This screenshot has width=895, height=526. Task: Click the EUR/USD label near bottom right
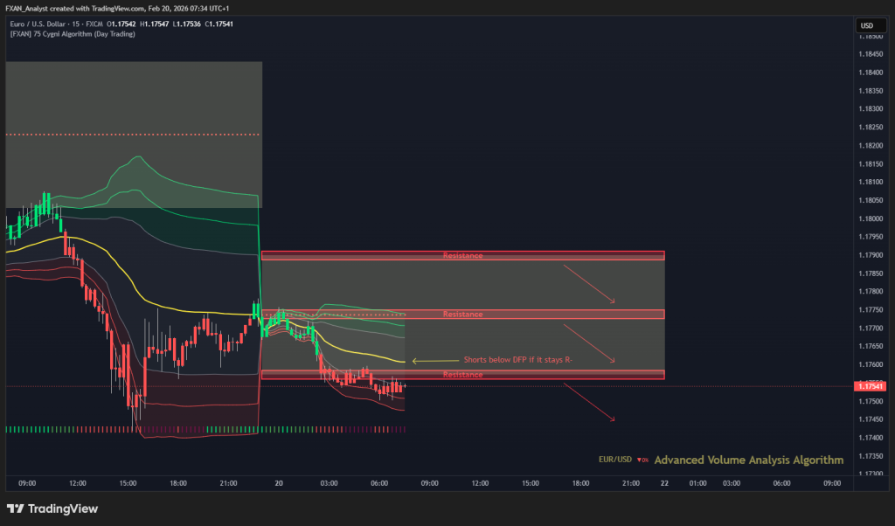coord(615,460)
